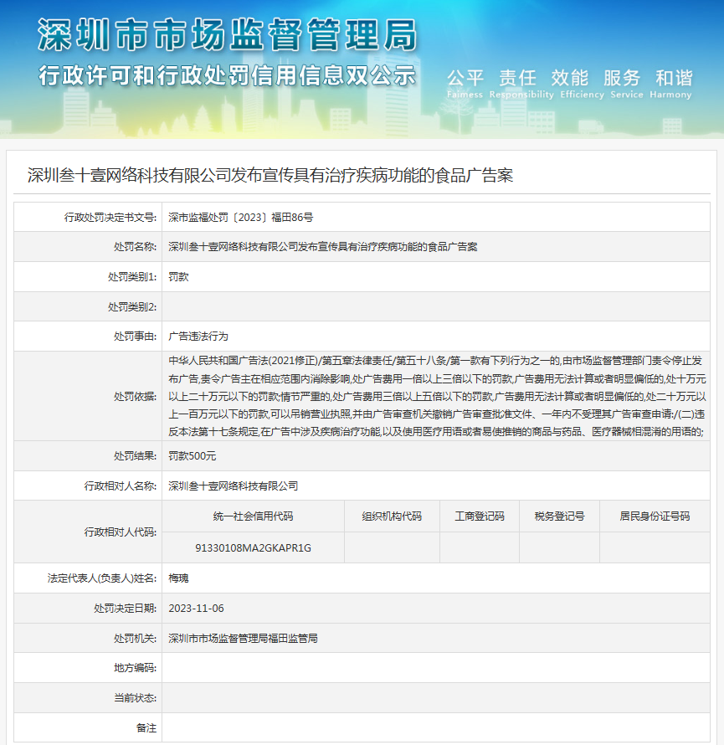This screenshot has width=724, height=745.
Task: Click the 行政许可和行政处罚信用信息双公示 subtitle
Action: pos(227,75)
